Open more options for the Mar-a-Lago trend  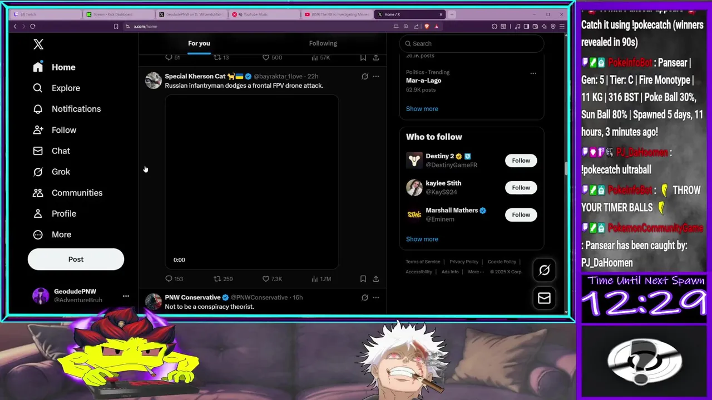(533, 73)
